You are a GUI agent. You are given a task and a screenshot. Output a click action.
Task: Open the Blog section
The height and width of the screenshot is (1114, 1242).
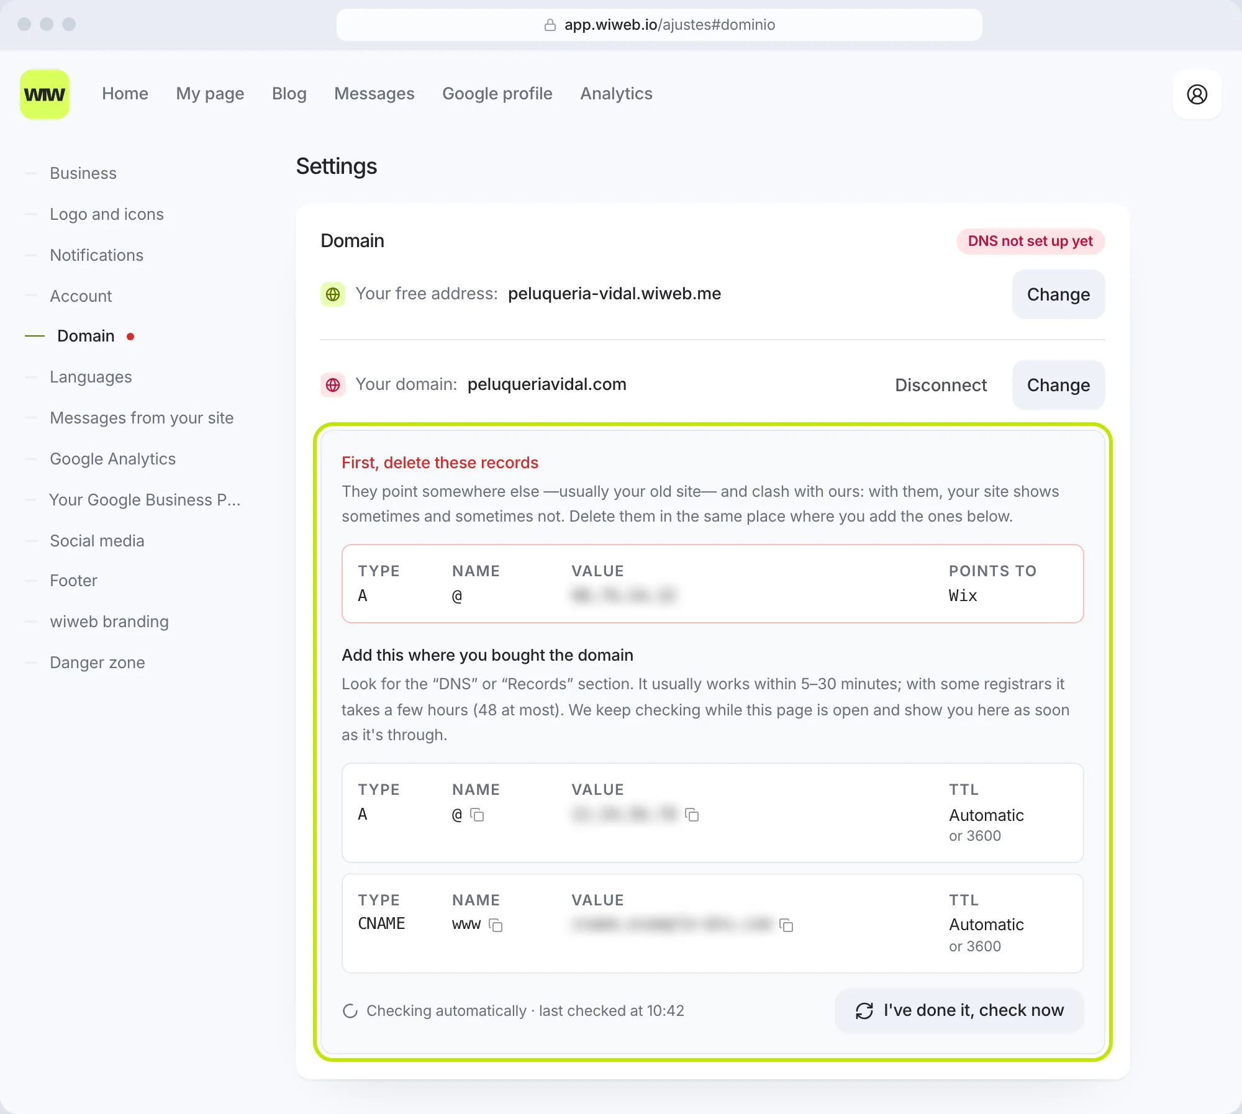tap(289, 94)
